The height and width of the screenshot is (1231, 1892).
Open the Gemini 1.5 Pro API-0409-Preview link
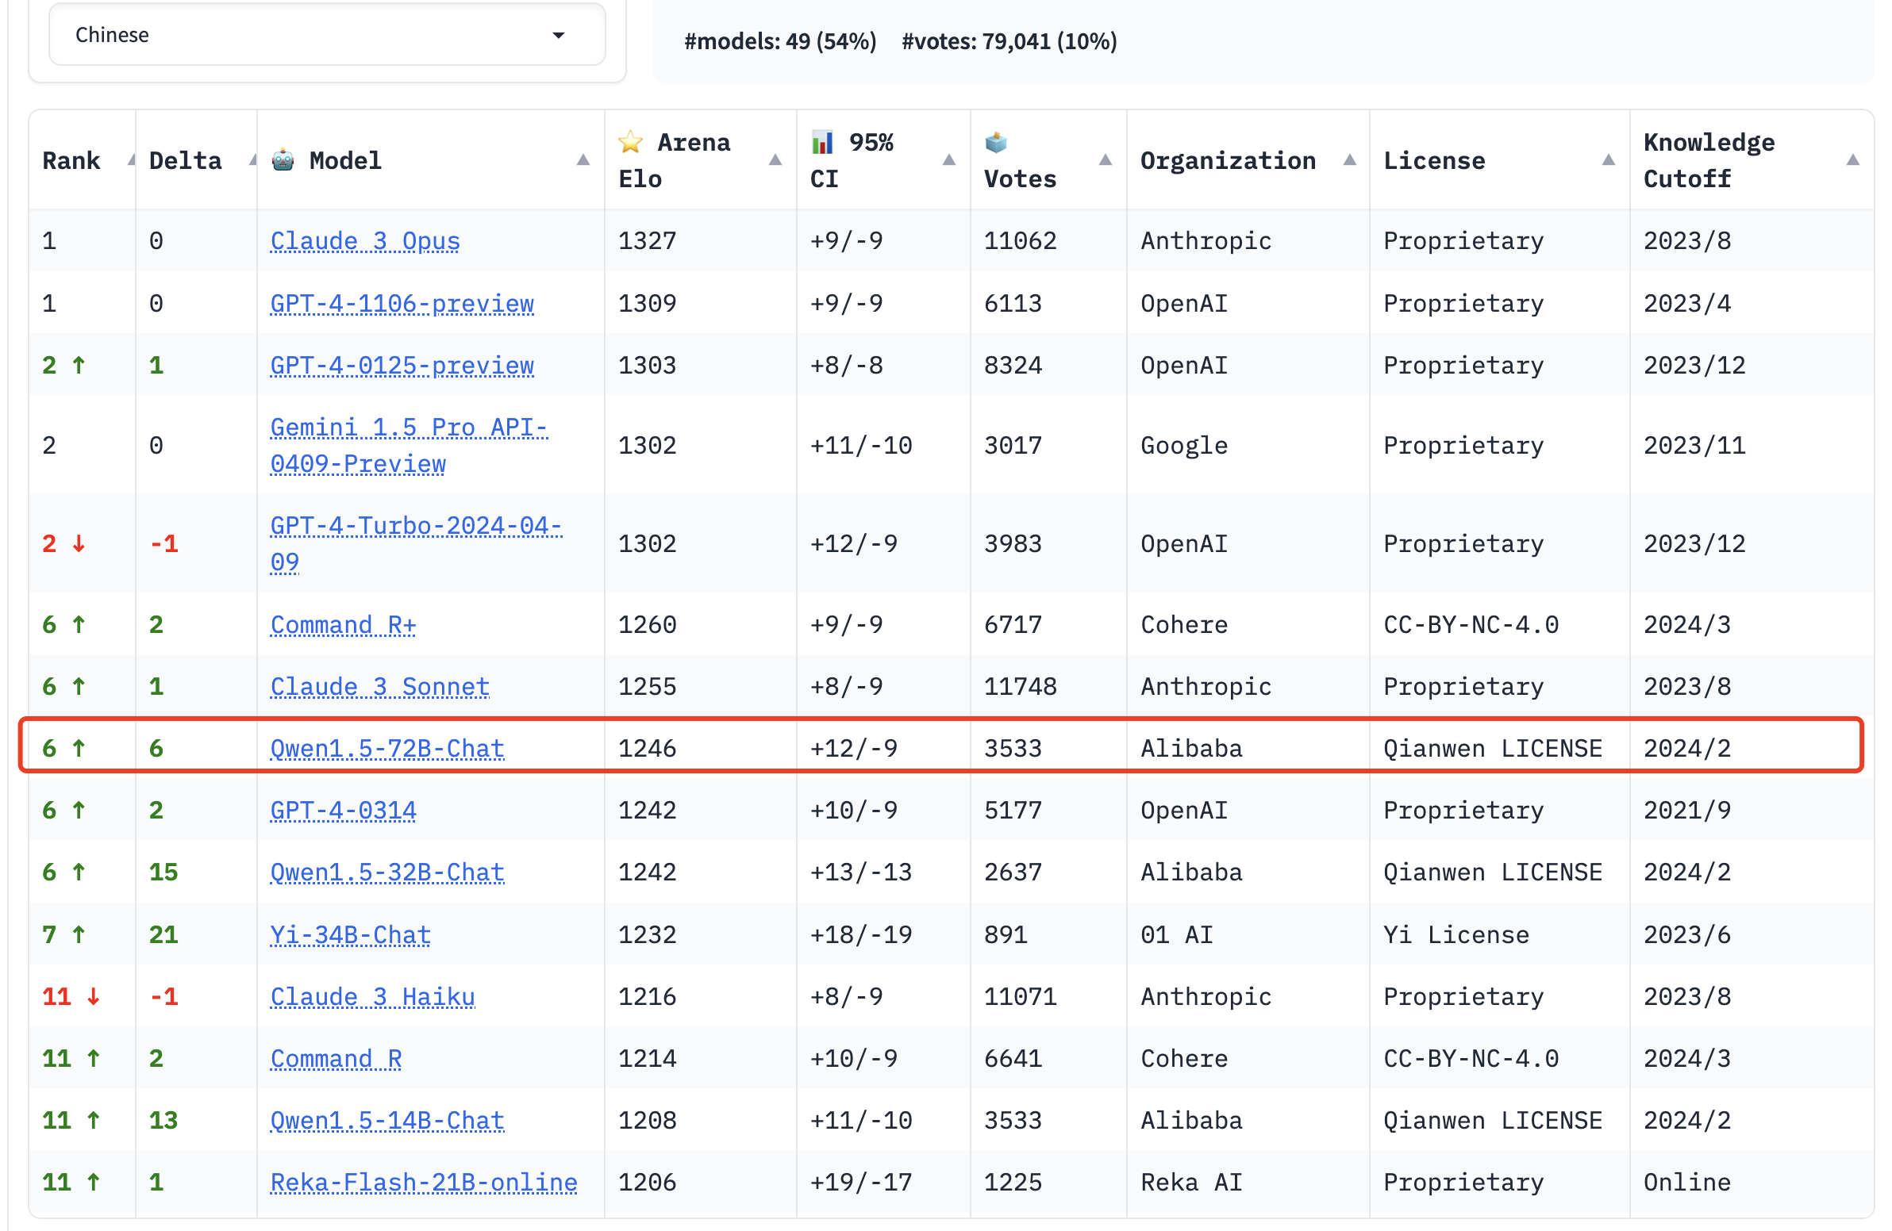pyautogui.click(x=409, y=445)
